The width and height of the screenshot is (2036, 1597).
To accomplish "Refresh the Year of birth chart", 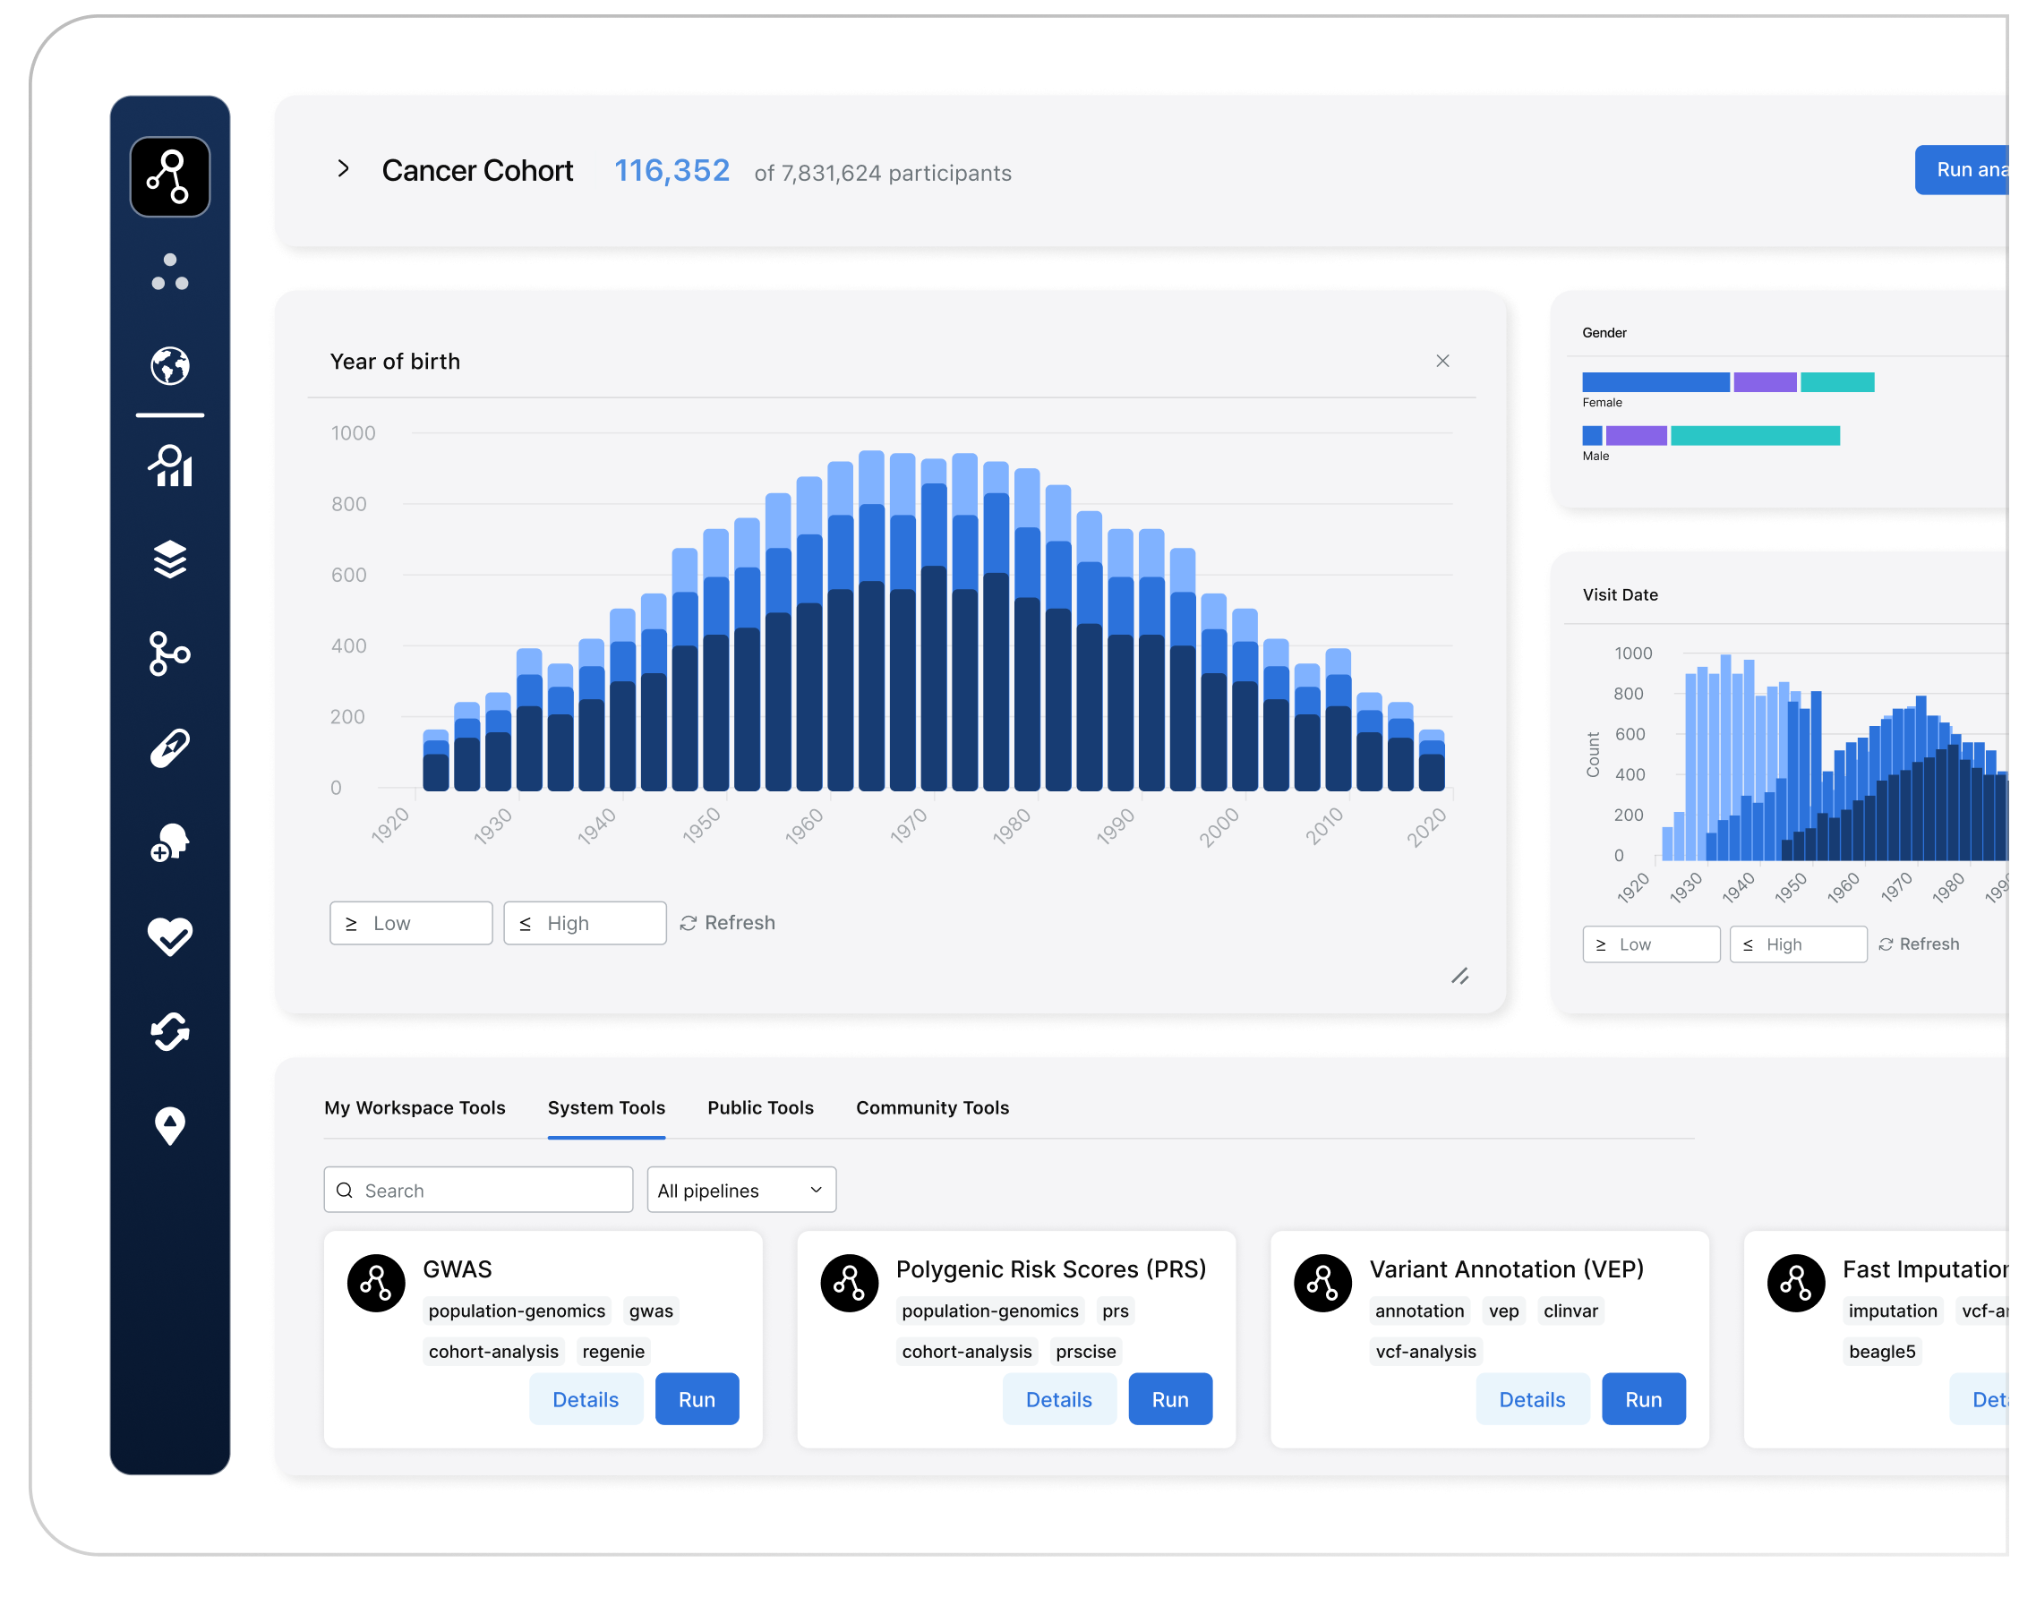I will coord(728,924).
